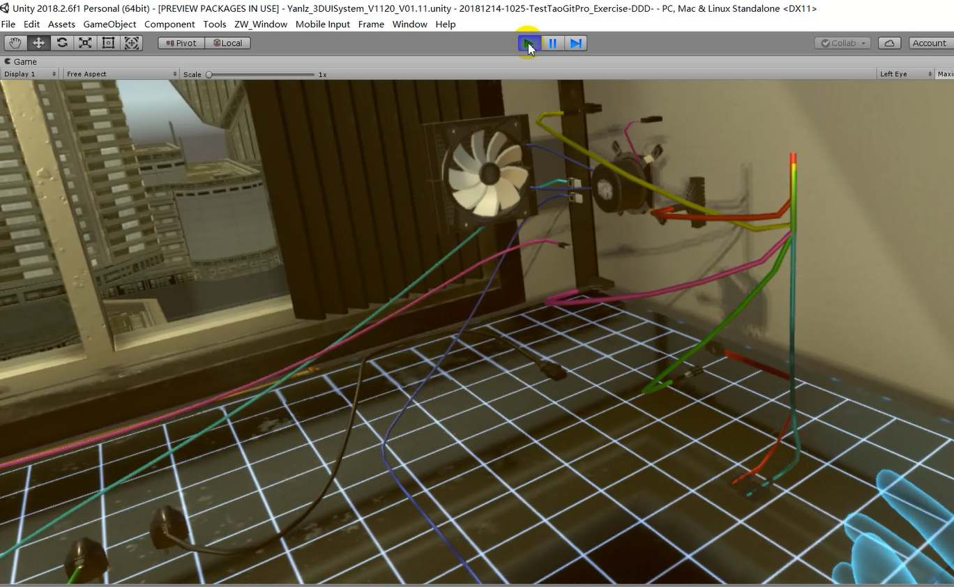
Task: Open Unity cloud services panel
Action: click(889, 43)
